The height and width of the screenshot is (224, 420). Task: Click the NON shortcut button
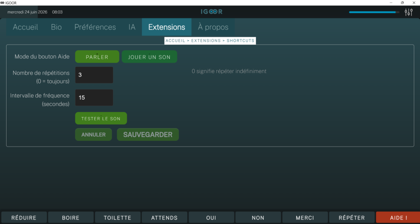[x=258, y=217]
